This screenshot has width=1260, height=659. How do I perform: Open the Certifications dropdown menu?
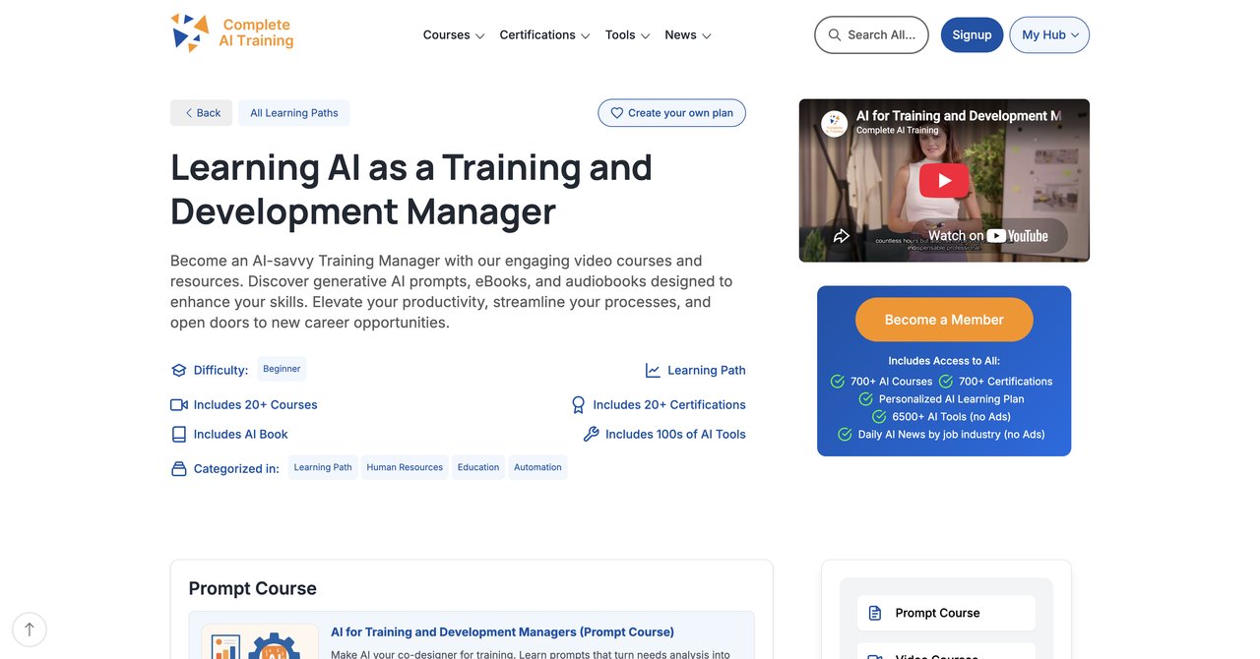(x=544, y=34)
